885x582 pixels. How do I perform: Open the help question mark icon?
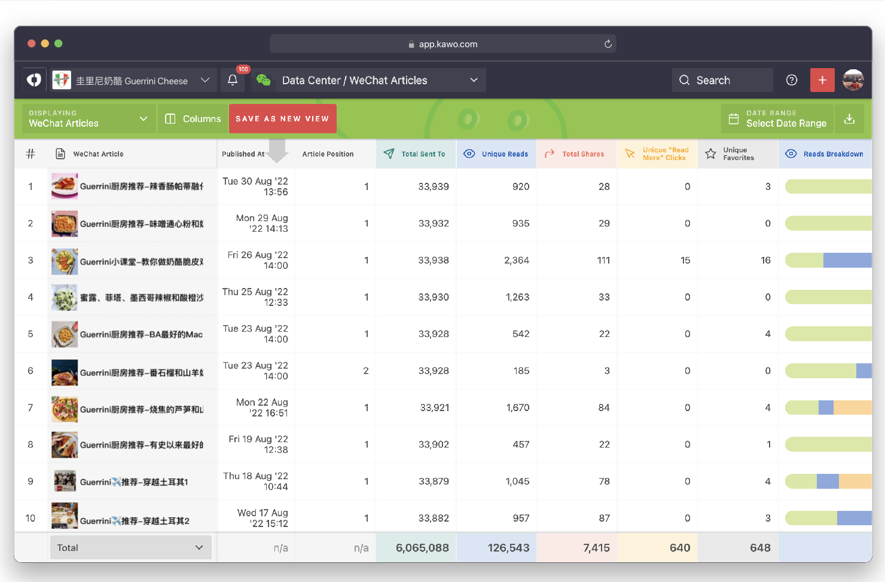(x=792, y=80)
